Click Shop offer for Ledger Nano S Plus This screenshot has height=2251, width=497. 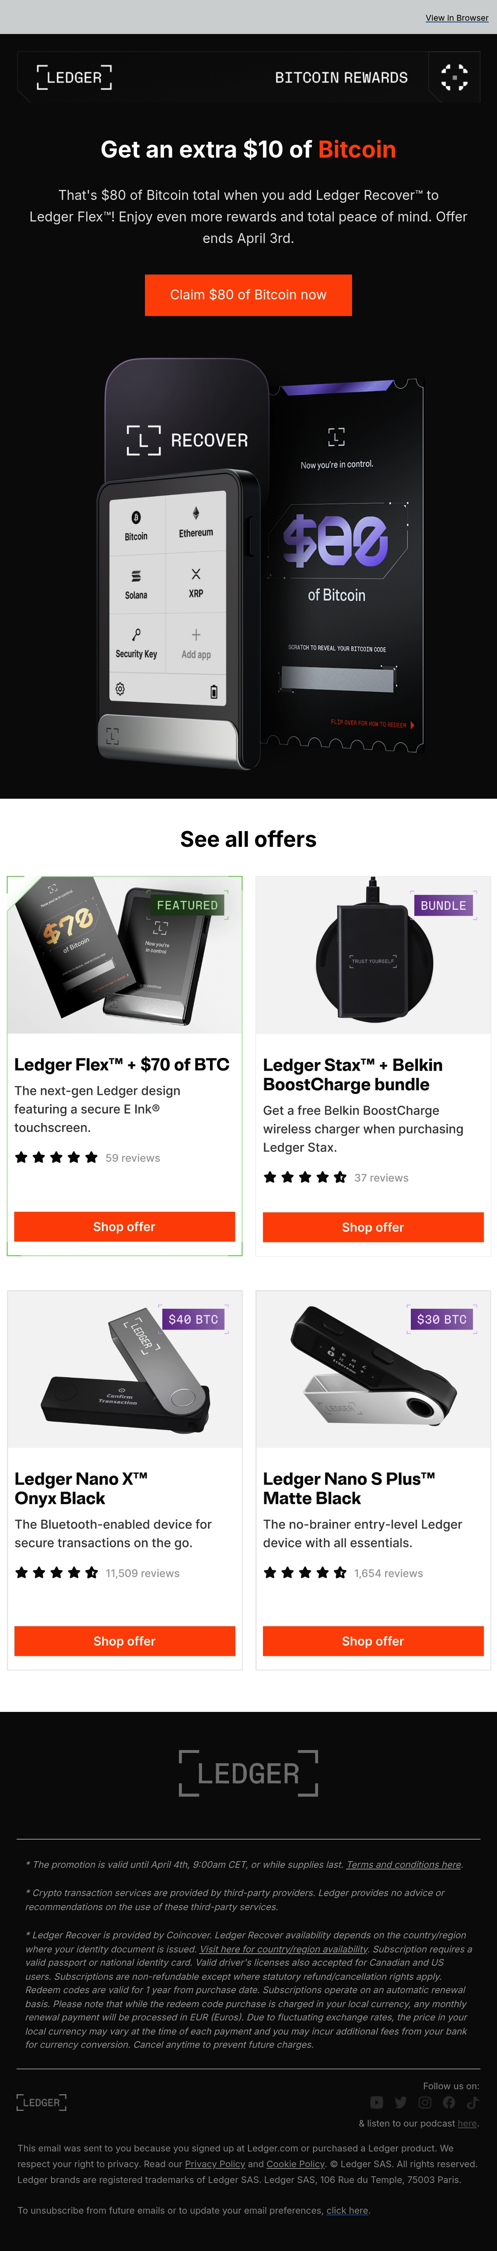pyautogui.click(x=373, y=1641)
